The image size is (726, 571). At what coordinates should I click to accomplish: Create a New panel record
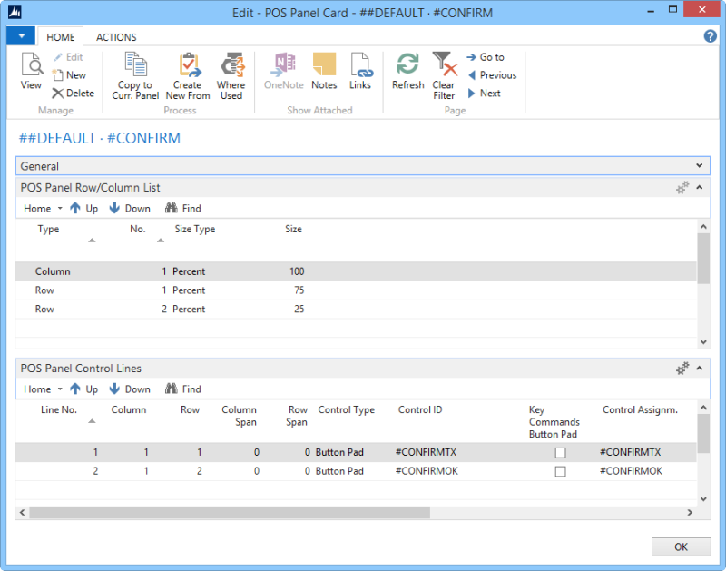click(69, 75)
